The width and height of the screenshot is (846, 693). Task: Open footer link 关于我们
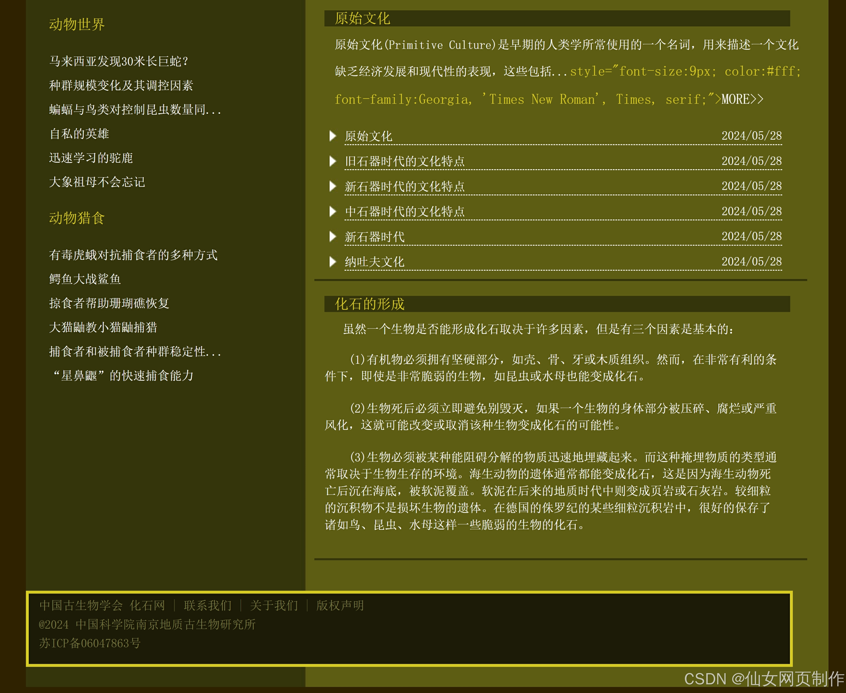coord(274,606)
